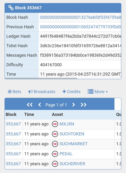126x173 pixels.
Task: Click the Page 1 of 1 indicator
Action: pyautogui.click(x=56, y=105)
